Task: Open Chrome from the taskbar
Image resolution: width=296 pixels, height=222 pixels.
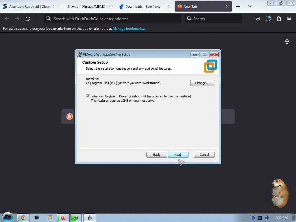Action: (x=23, y=218)
